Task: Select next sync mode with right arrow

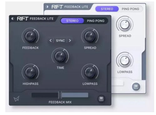Action: click(x=70, y=41)
